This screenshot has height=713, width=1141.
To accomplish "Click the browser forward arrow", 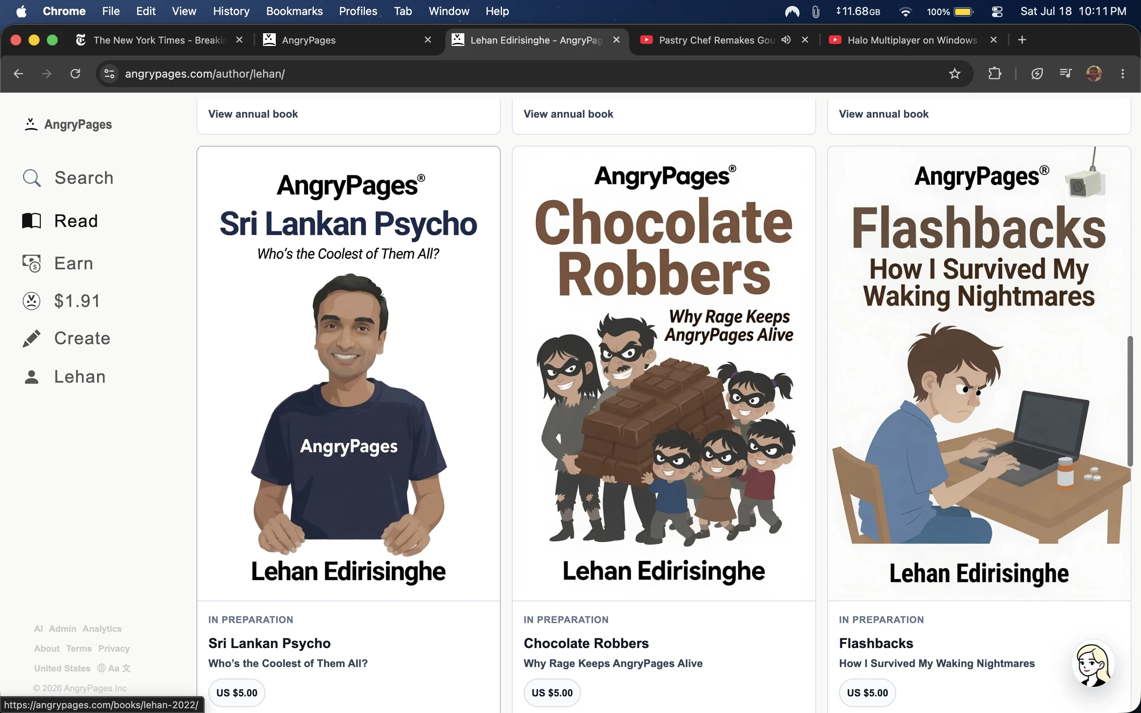I will (x=46, y=74).
